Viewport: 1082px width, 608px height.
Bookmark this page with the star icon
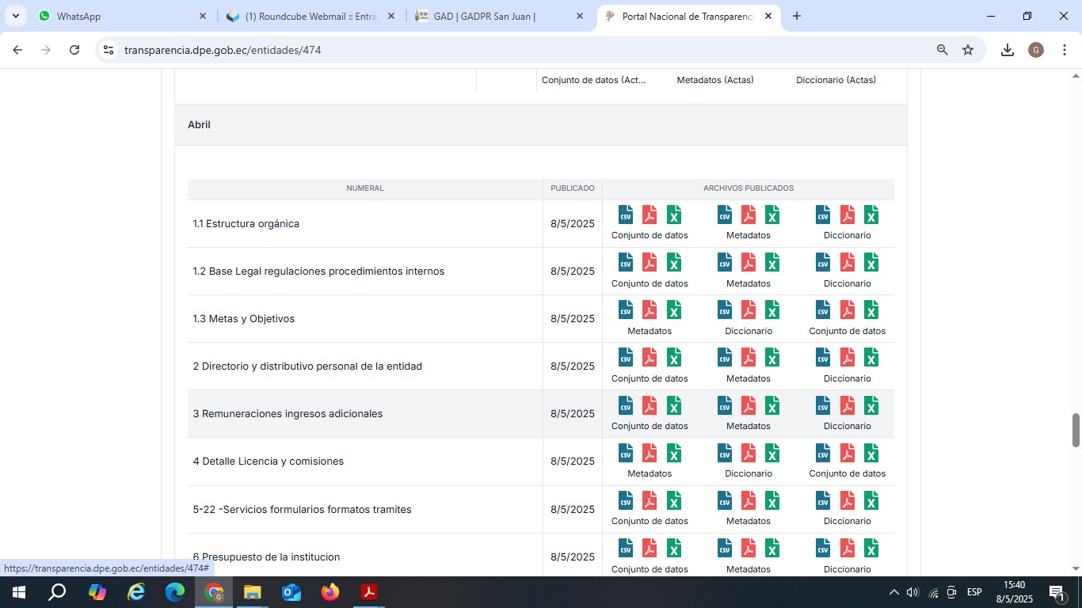[x=968, y=50]
